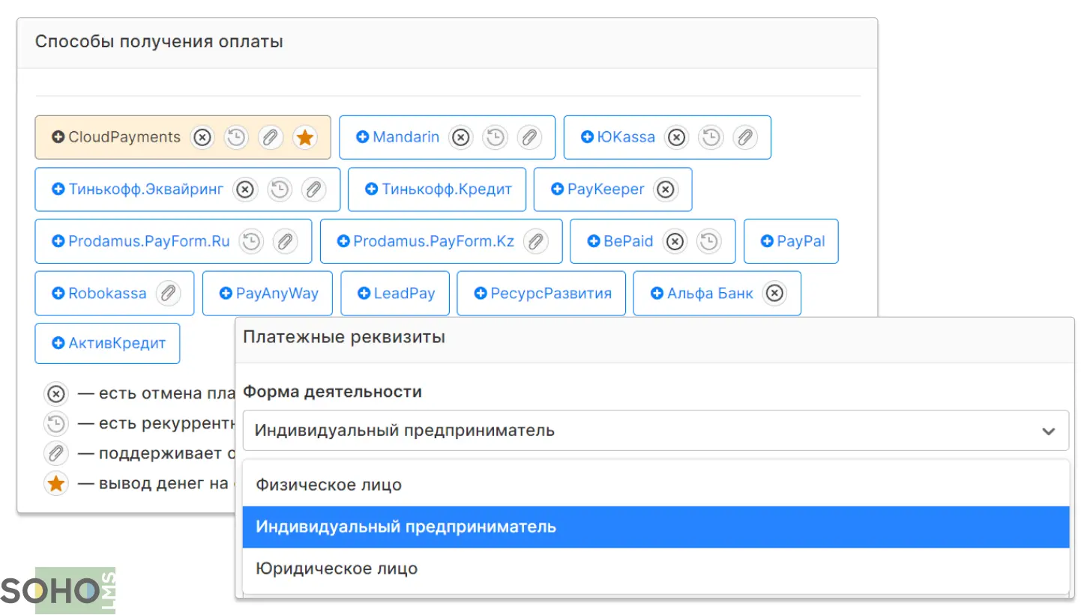Click the recurring clock icon on Тинькофф.Эквайринг

pos(280,190)
